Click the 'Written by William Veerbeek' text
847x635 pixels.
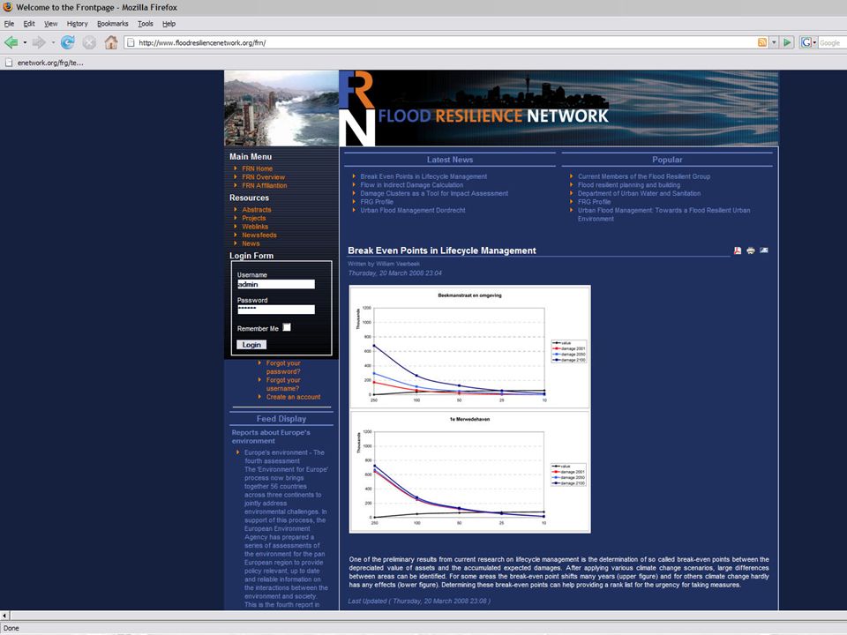(x=384, y=264)
